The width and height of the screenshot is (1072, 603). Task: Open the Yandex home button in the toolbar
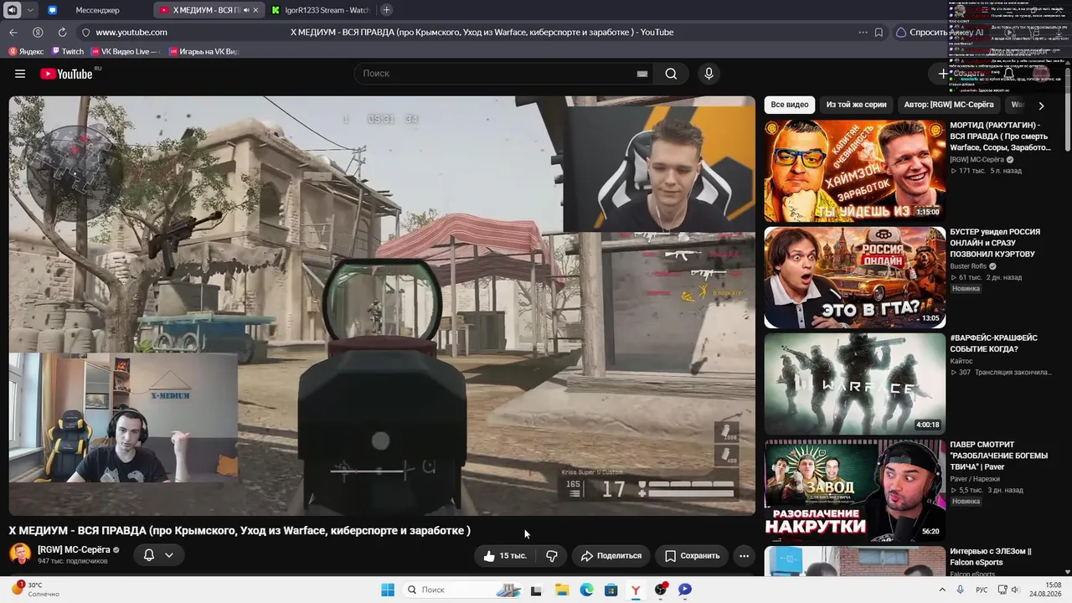point(38,32)
